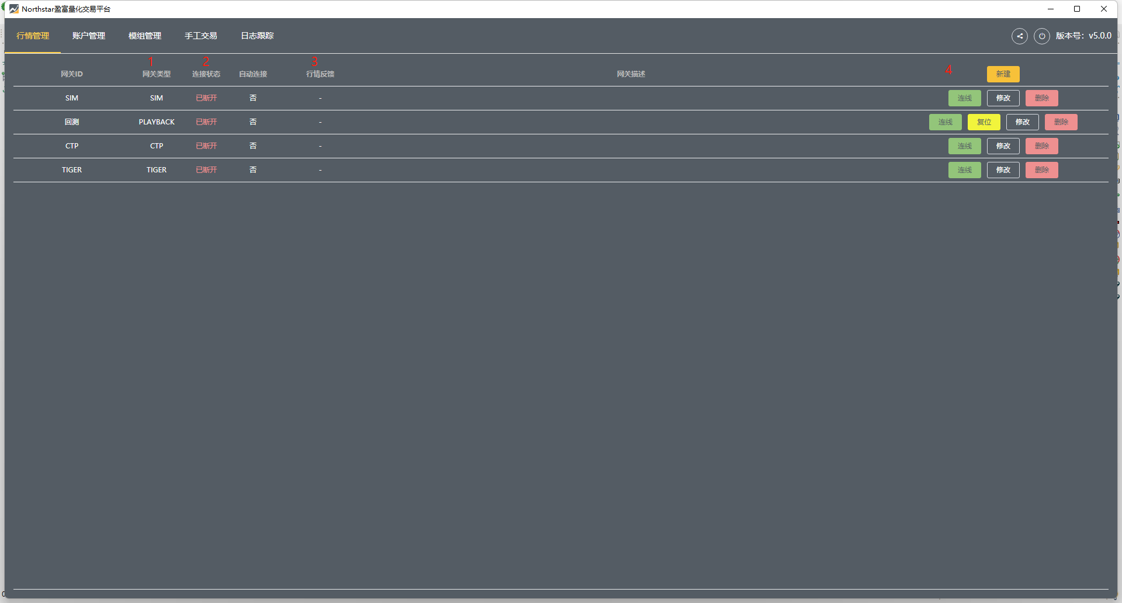Viewport: 1122px width, 603px height.
Task: Connect the SIM gateway with 连线
Action: (x=964, y=98)
